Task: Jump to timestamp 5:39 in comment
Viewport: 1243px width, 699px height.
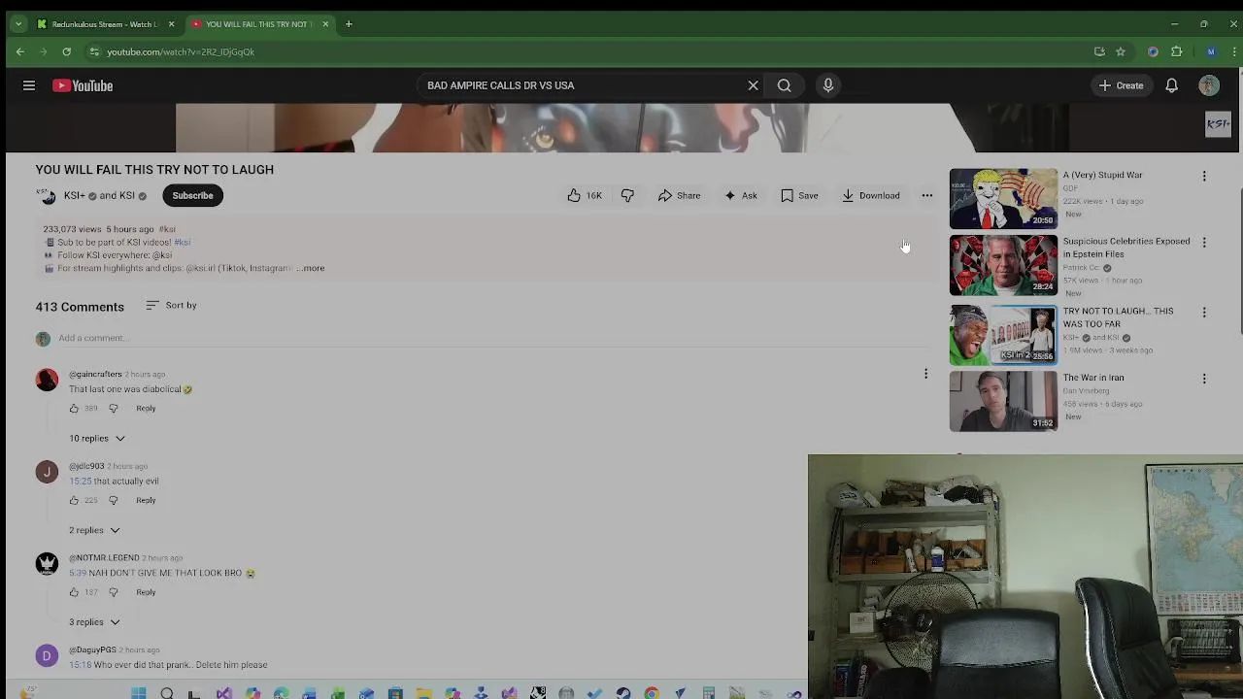Action: pyautogui.click(x=78, y=573)
